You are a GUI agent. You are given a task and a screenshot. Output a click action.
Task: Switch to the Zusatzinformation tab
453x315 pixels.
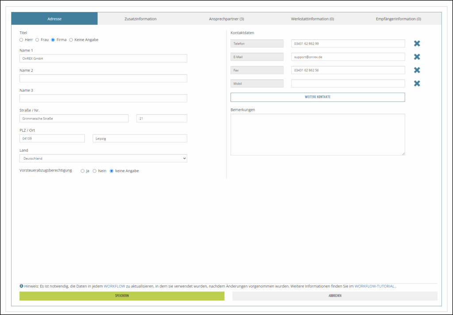[141, 19]
